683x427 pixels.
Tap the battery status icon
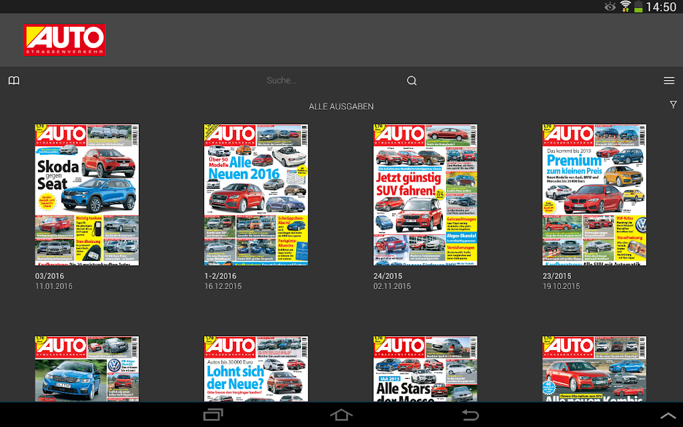(638, 7)
